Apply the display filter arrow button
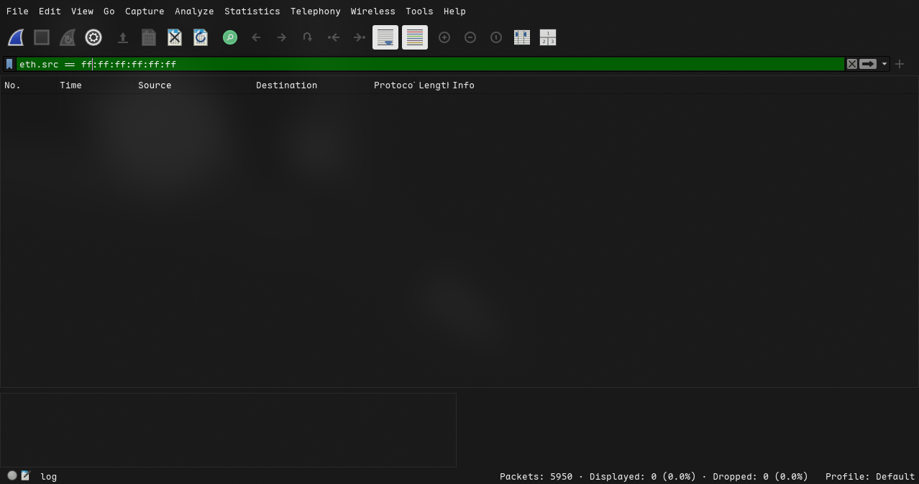 [868, 64]
